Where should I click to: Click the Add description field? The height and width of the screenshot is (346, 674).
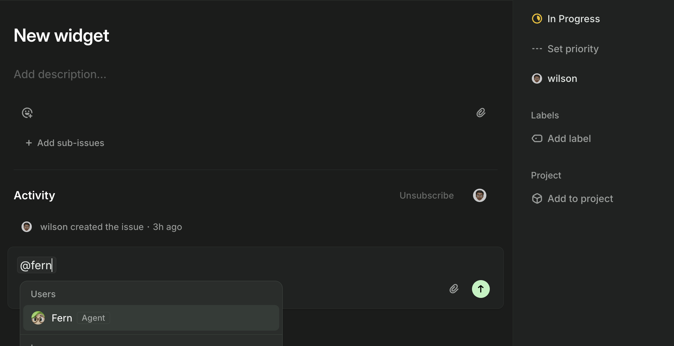tap(60, 74)
